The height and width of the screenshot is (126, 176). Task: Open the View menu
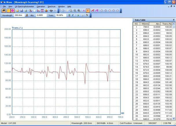click(10, 6)
